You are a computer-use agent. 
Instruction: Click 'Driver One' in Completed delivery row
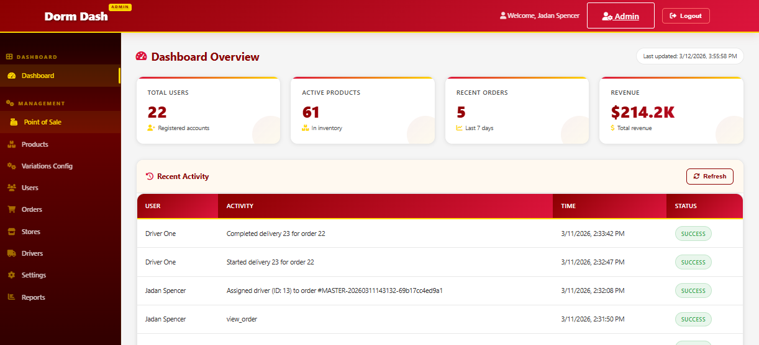point(160,234)
